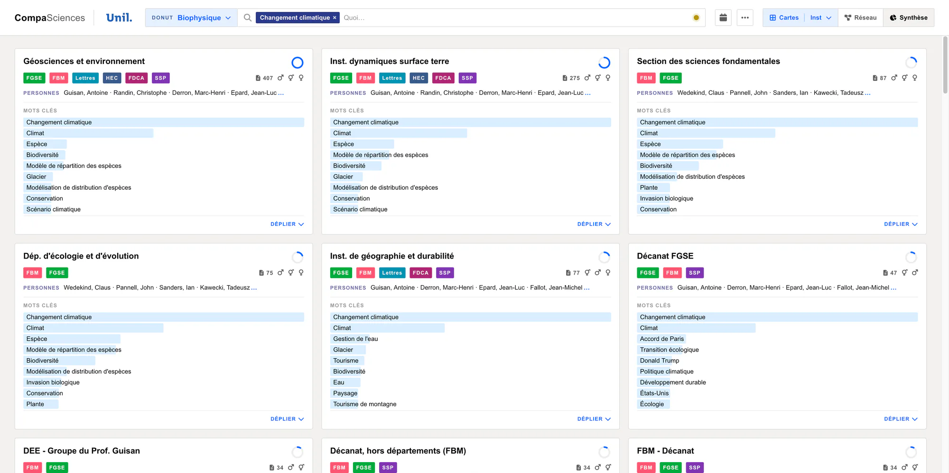Click donut ring on Dép. d'écologie et d'évolution
949x473 pixels.
pos(298,257)
